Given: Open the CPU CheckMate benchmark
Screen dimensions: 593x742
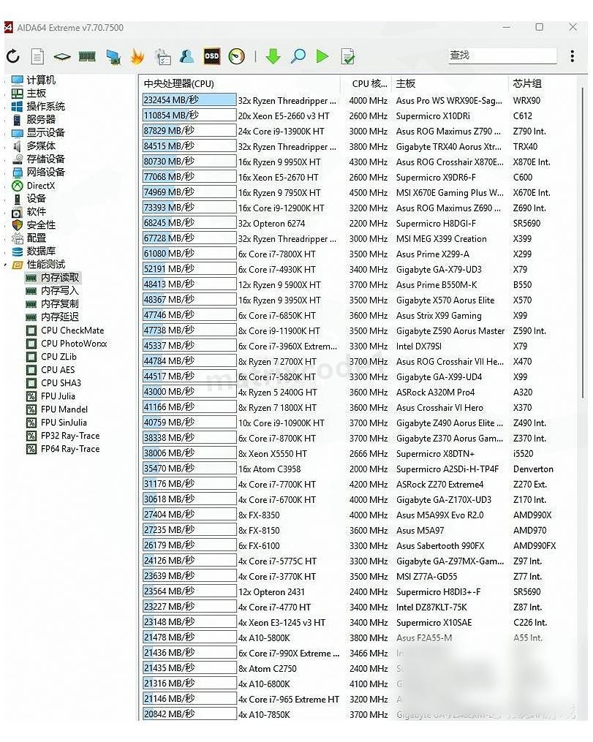Looking at the screenshot, I should point(72,330).
